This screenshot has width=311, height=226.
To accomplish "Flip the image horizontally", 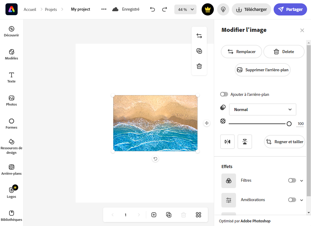I will point(227,142).
